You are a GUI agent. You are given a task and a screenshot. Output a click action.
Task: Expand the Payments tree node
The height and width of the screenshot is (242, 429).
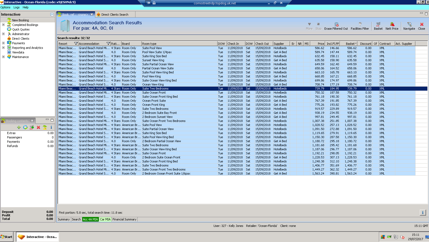coord(3,43)
